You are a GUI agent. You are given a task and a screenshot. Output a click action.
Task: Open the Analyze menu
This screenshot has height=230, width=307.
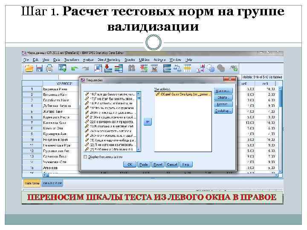tap(88, 60)
